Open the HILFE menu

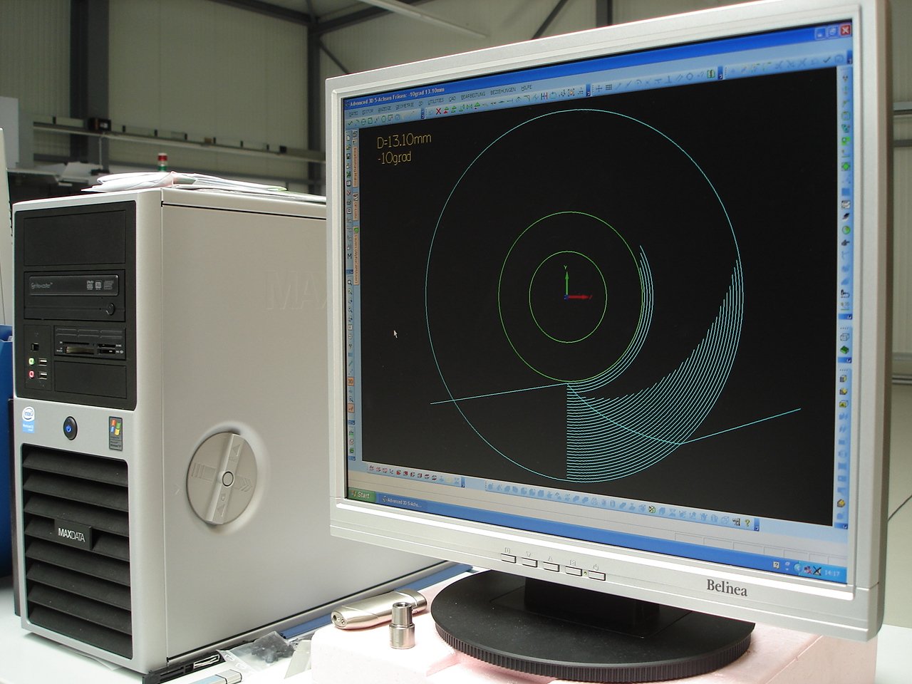click(x=527, y=88)
